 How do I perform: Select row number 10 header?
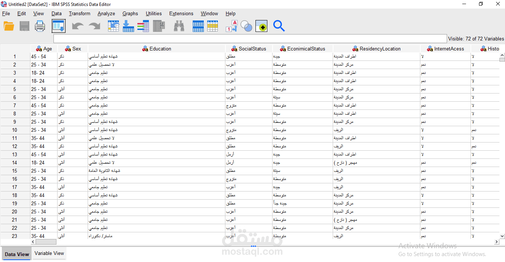(15, 130)
